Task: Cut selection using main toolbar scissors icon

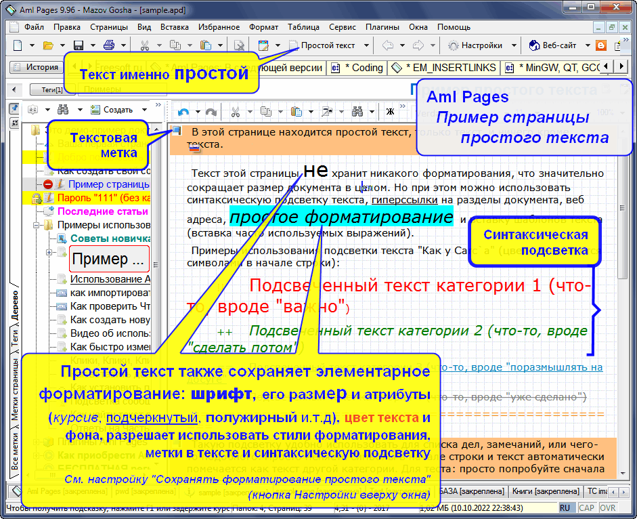Action: (x=145, y=45)
